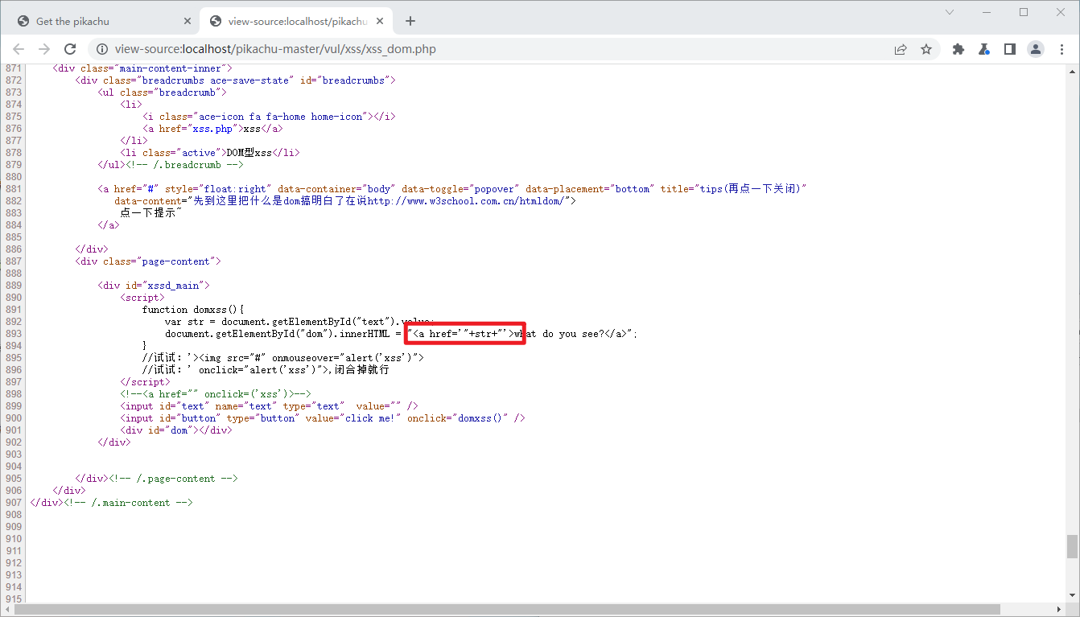This screenshot has height=617, width=1080.
Task: Bookmark this page with the star
Action: pos(926,49)
